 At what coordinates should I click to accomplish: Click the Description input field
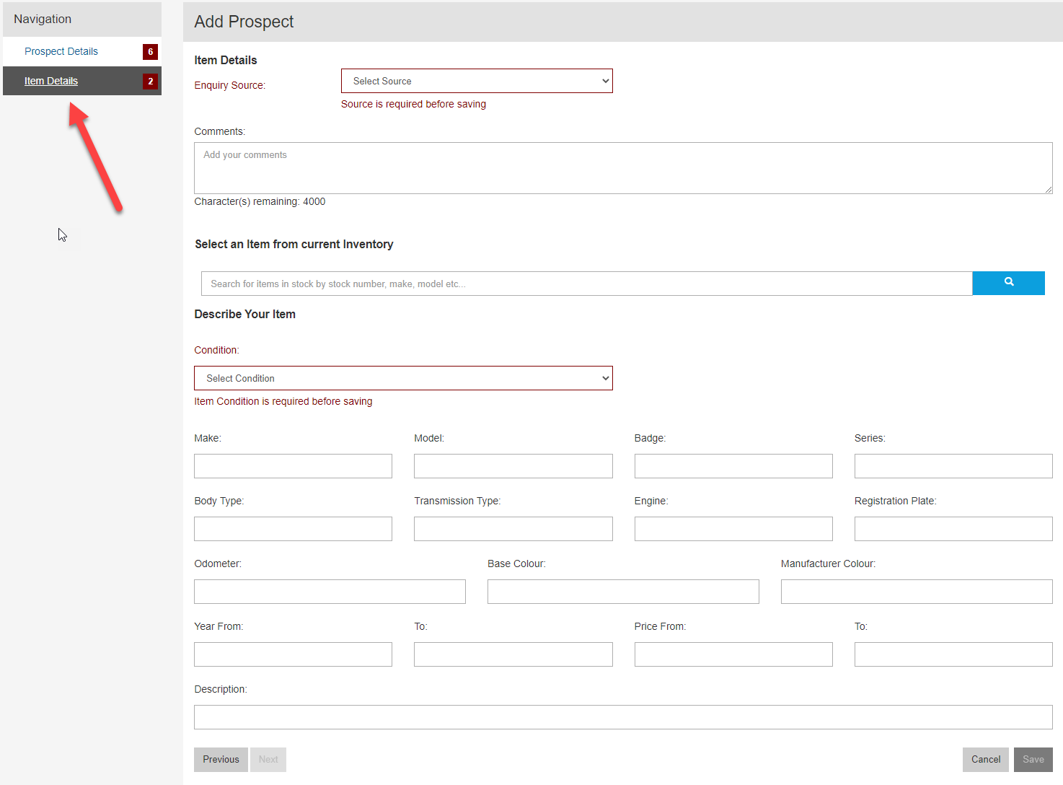(x=622, y=717)
